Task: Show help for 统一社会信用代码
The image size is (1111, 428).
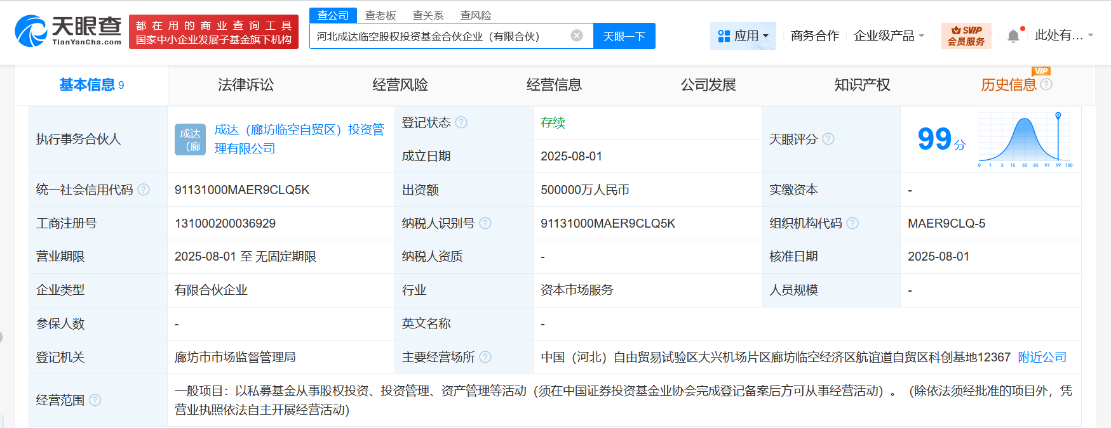Action: click(x=144, y=190)
